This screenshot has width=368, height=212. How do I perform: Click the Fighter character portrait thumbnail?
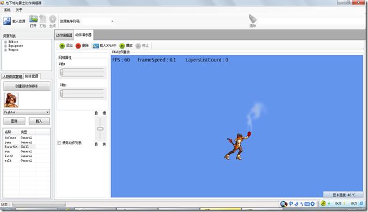[x=11, y=100]
